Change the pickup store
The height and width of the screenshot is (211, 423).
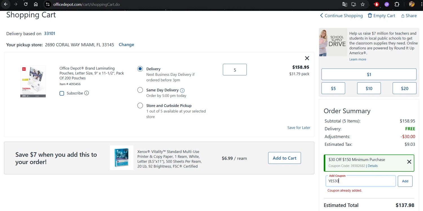[x=126, y=45]
